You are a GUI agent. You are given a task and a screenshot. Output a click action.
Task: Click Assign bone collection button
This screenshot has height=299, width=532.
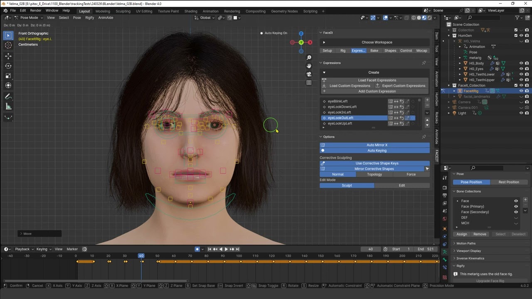[x=462, y=234]
